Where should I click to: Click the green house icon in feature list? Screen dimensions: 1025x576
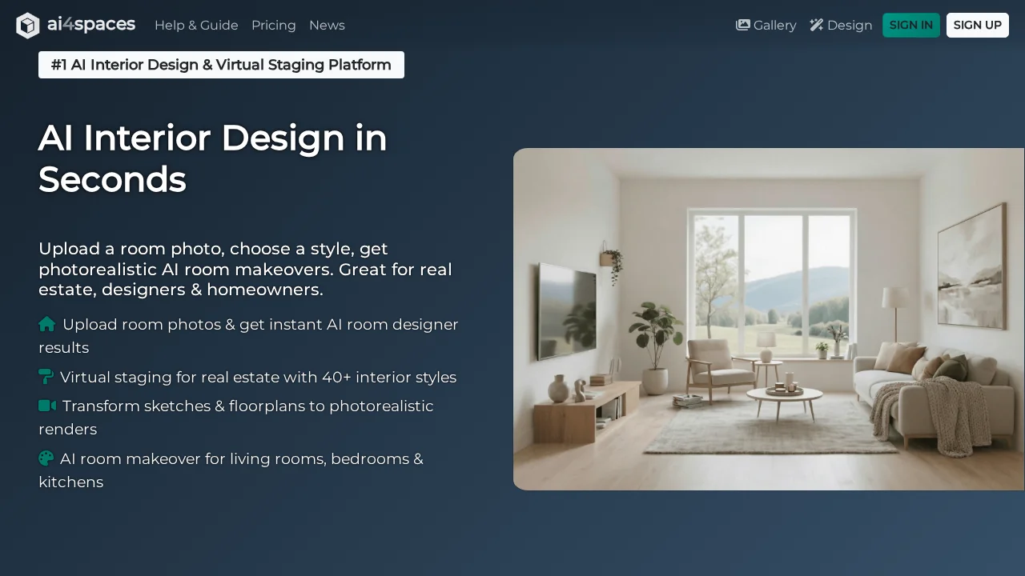point(46,324)
